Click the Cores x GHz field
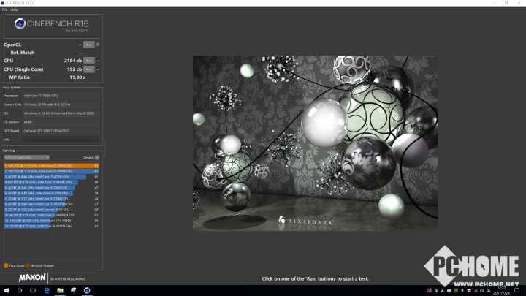This screenshot has height=296, width=526. click(61, 105)
